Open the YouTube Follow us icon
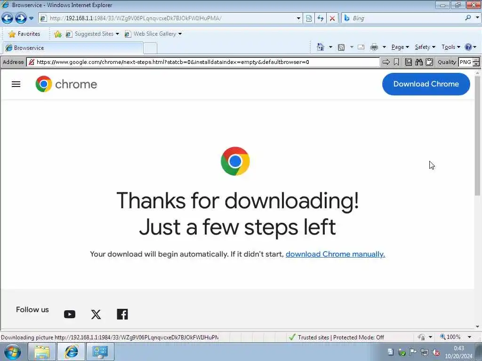 [x=70, y=314]
